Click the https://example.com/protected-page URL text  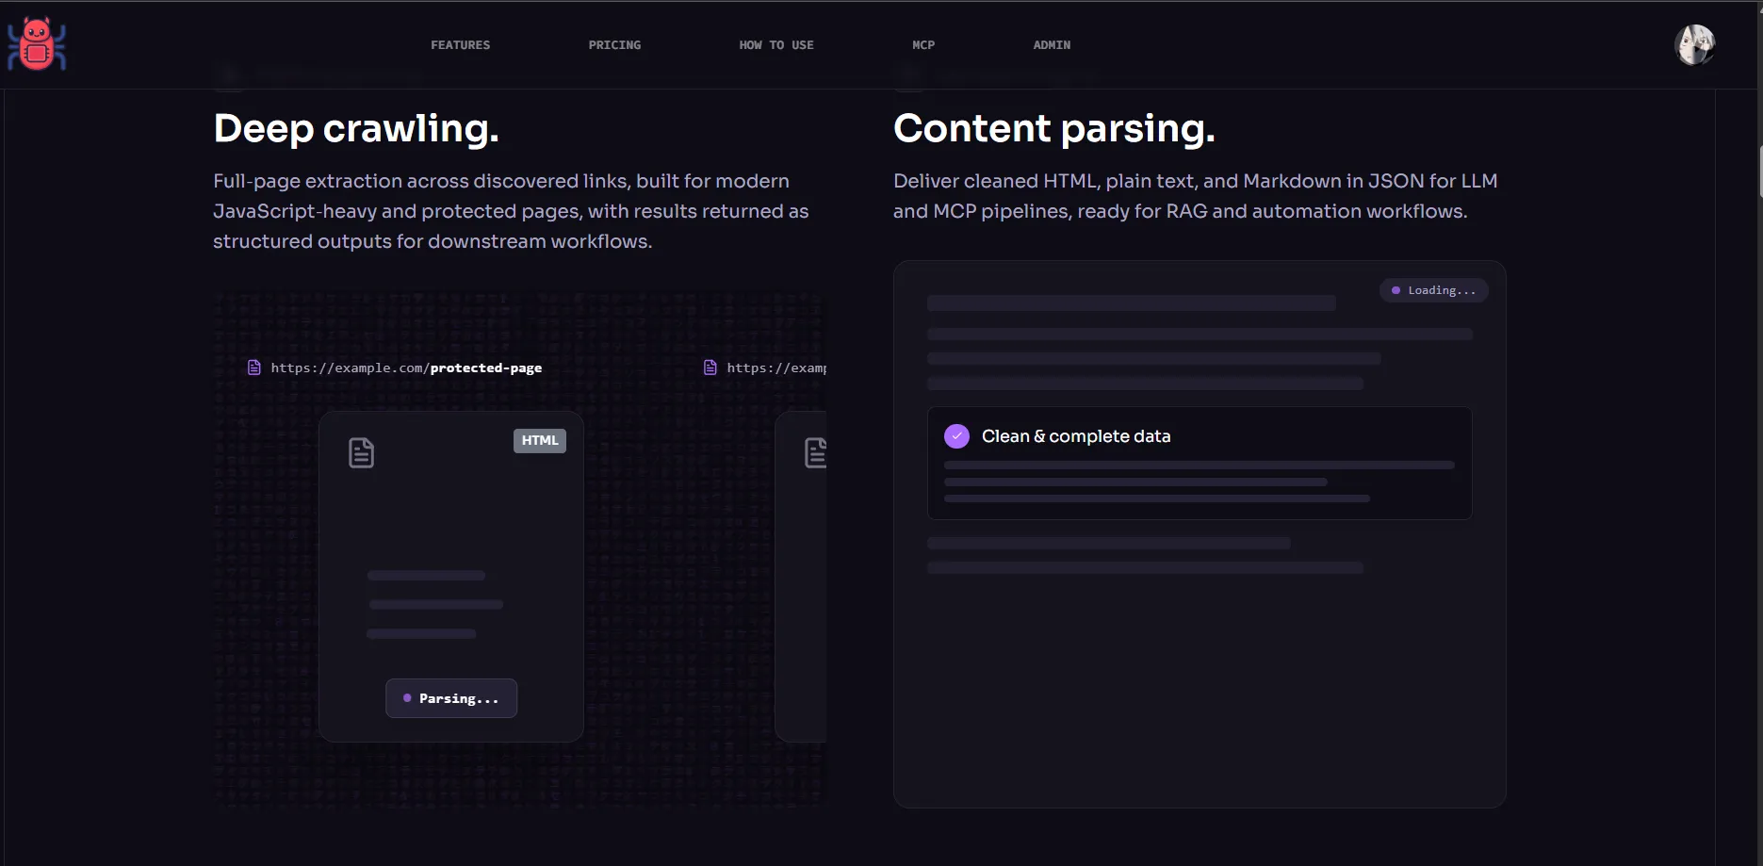coord(406,368)
